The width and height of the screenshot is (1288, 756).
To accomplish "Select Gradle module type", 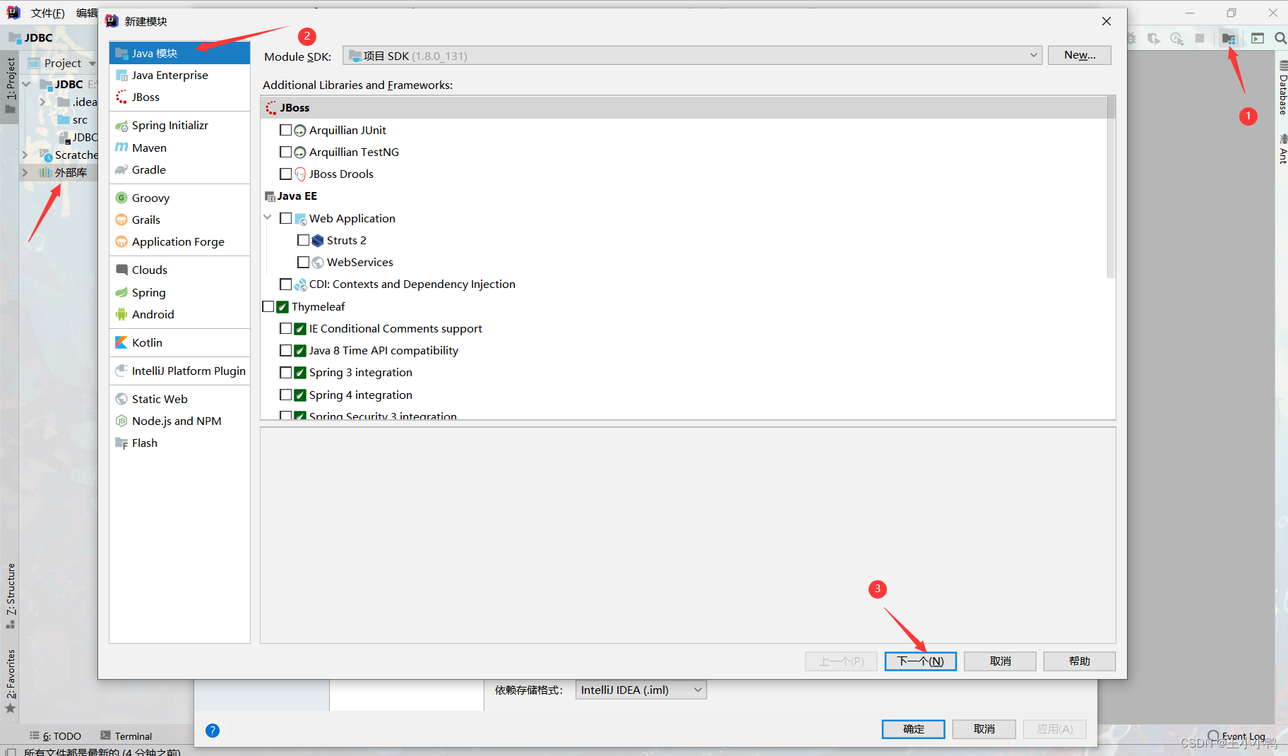I will [179, 169].
